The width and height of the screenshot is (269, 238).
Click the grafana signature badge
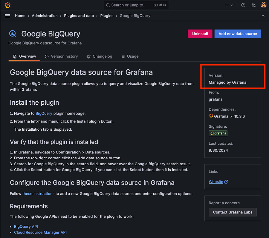218,133
